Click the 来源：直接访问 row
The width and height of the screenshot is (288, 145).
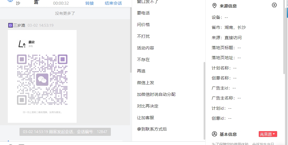click(x=226, y=38)
